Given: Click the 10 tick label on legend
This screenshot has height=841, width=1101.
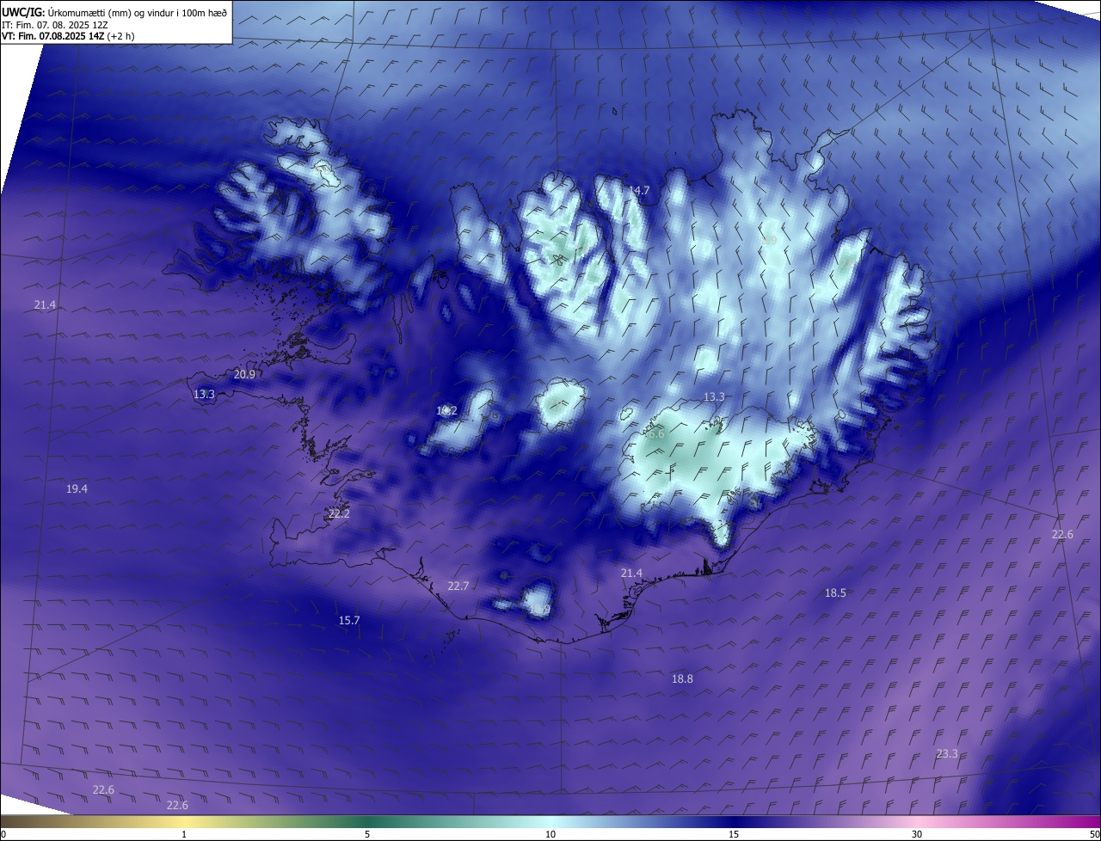Looking at the screenshot, I should [550, 834].
